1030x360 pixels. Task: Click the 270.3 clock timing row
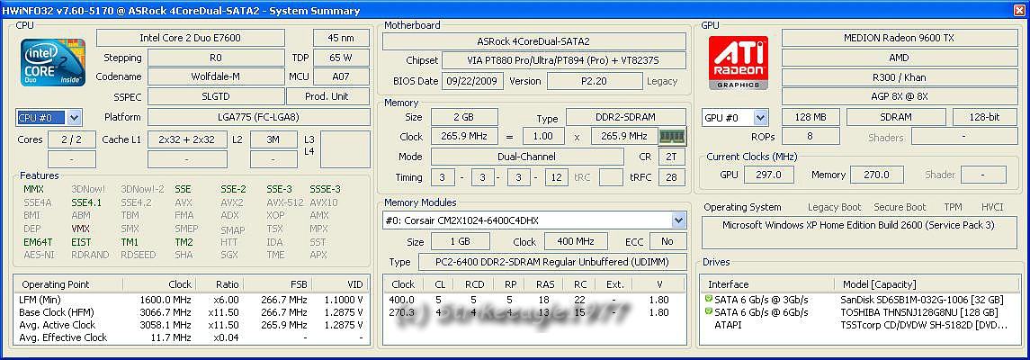pyautogui.click(x=534, y=312)
